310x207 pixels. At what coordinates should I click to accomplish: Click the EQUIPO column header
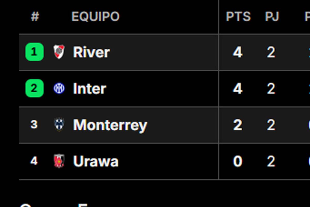coord(96,16)
